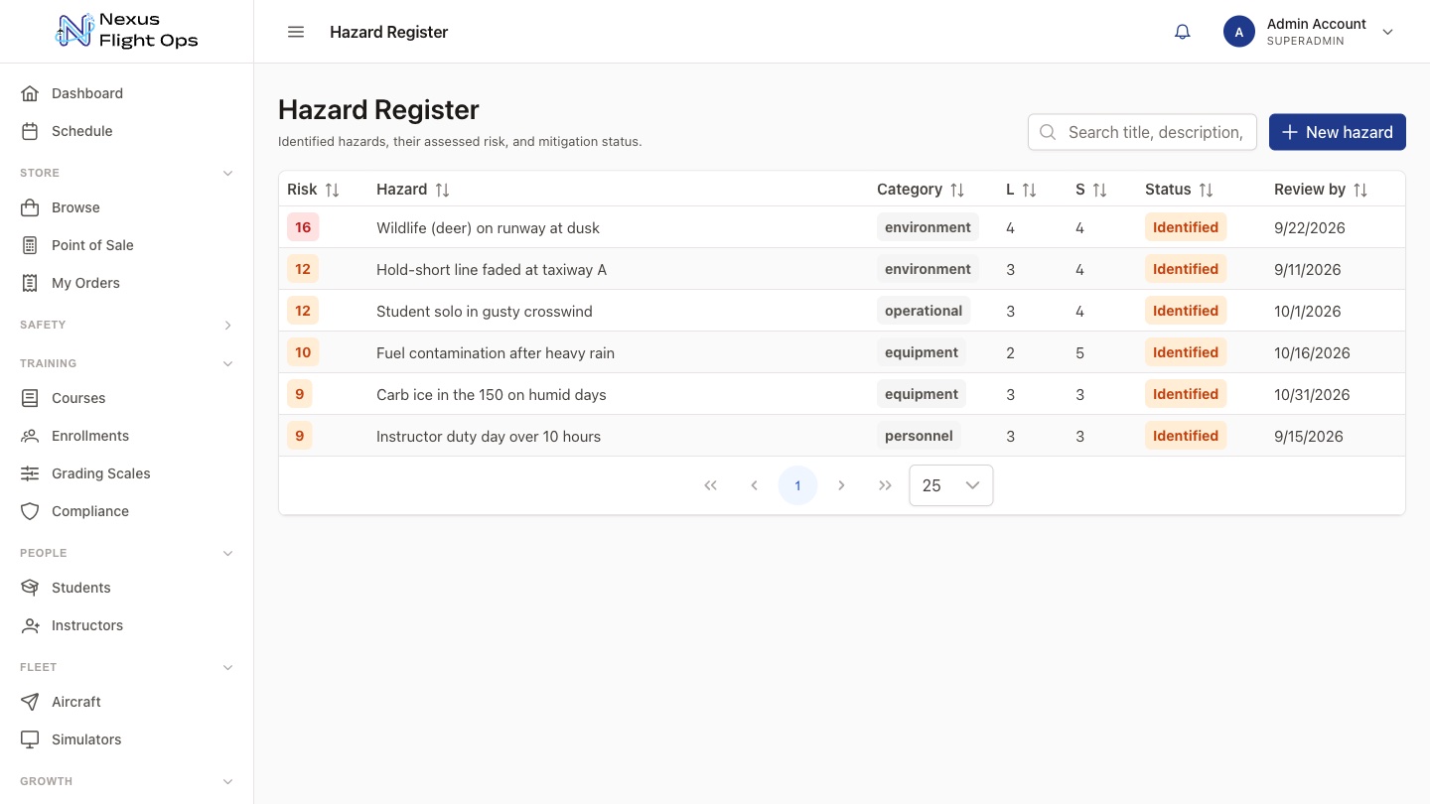The image size is (1430, 804).
Task: Sort by S severity column
Action: 1100,190
